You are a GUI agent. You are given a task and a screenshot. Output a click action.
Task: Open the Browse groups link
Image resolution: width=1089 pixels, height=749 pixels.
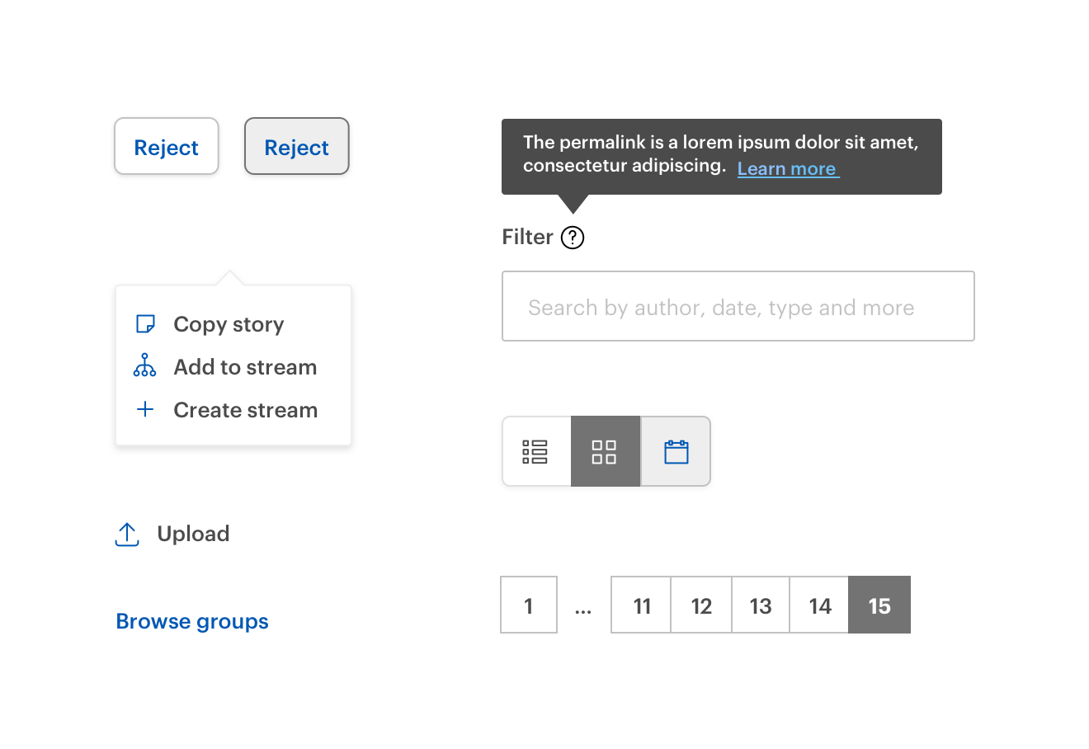192,621
